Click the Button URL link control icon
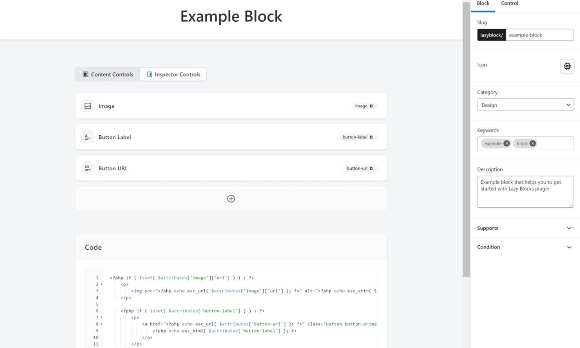580x348 pixels. pyautogui.click(x=87, y=168)
